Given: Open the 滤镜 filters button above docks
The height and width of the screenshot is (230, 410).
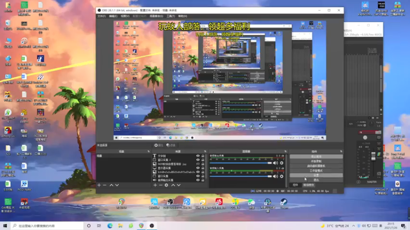Looking at the screenshot, I should point(171,145).
